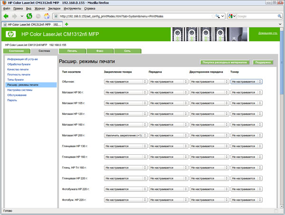
Task: Click the Google search input field
Action: (257, 16)
